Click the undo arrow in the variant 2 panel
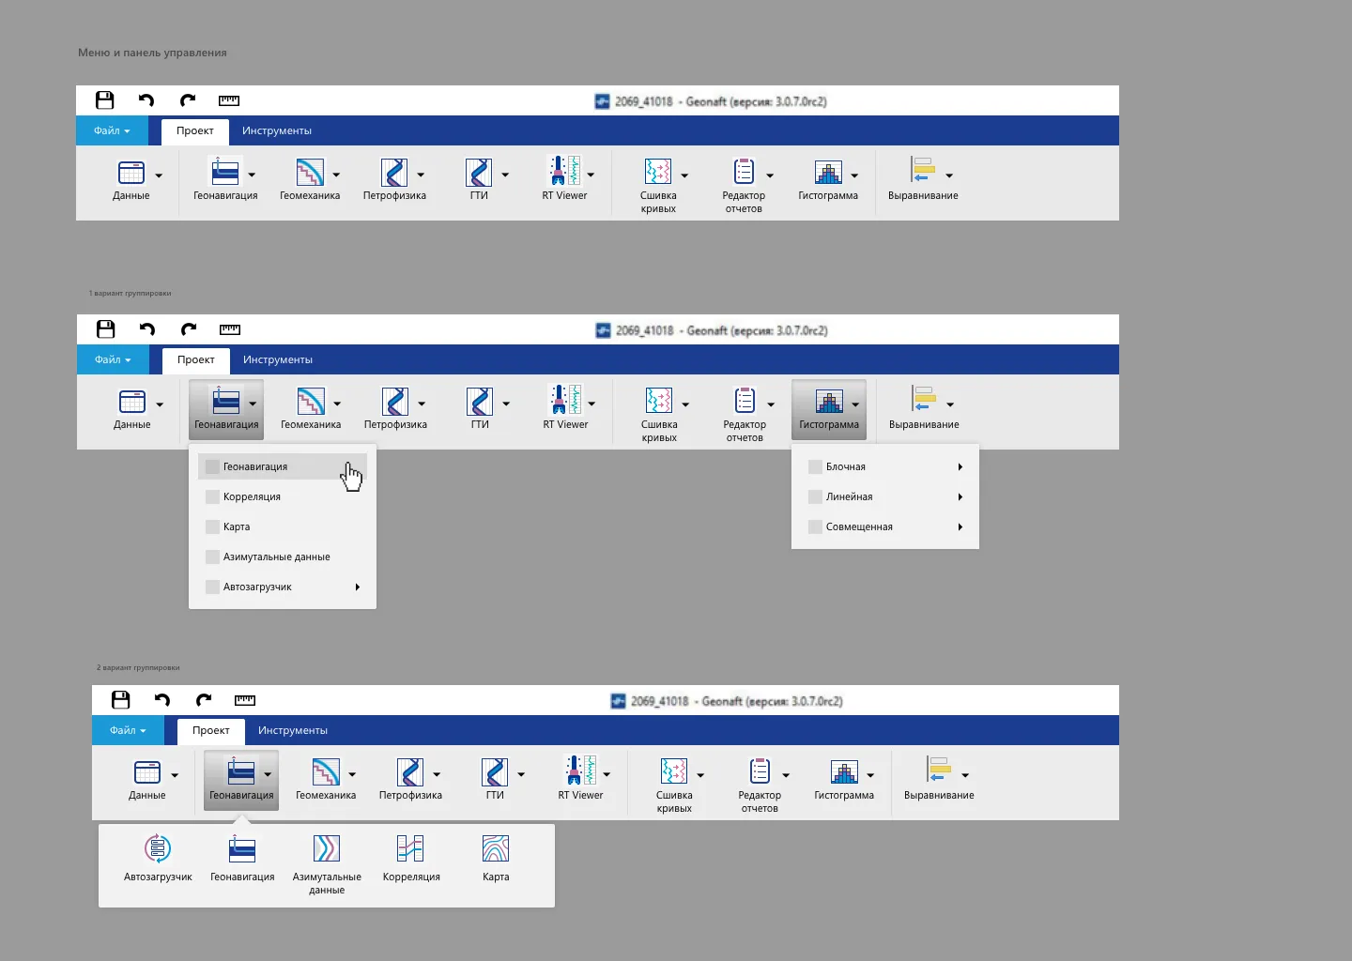 [162, 700]
